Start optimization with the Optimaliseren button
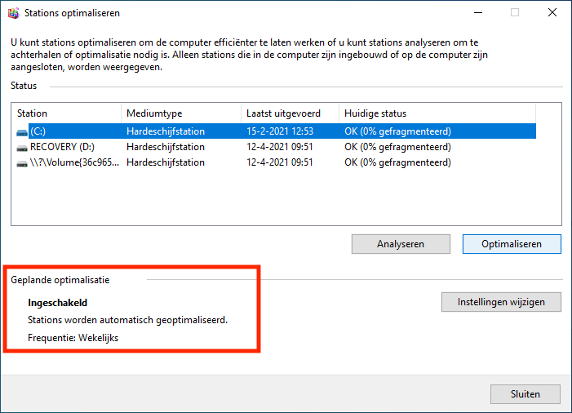 [512, 244]
